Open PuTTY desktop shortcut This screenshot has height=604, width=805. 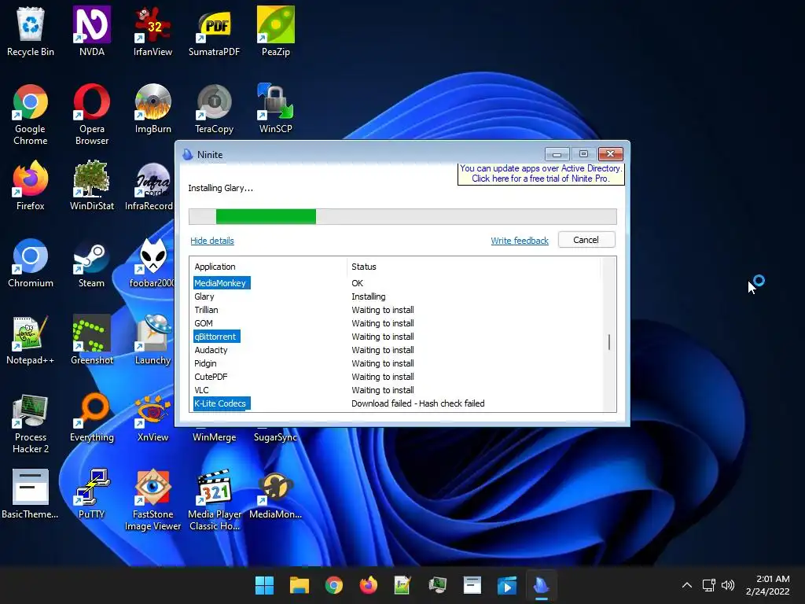92,494
